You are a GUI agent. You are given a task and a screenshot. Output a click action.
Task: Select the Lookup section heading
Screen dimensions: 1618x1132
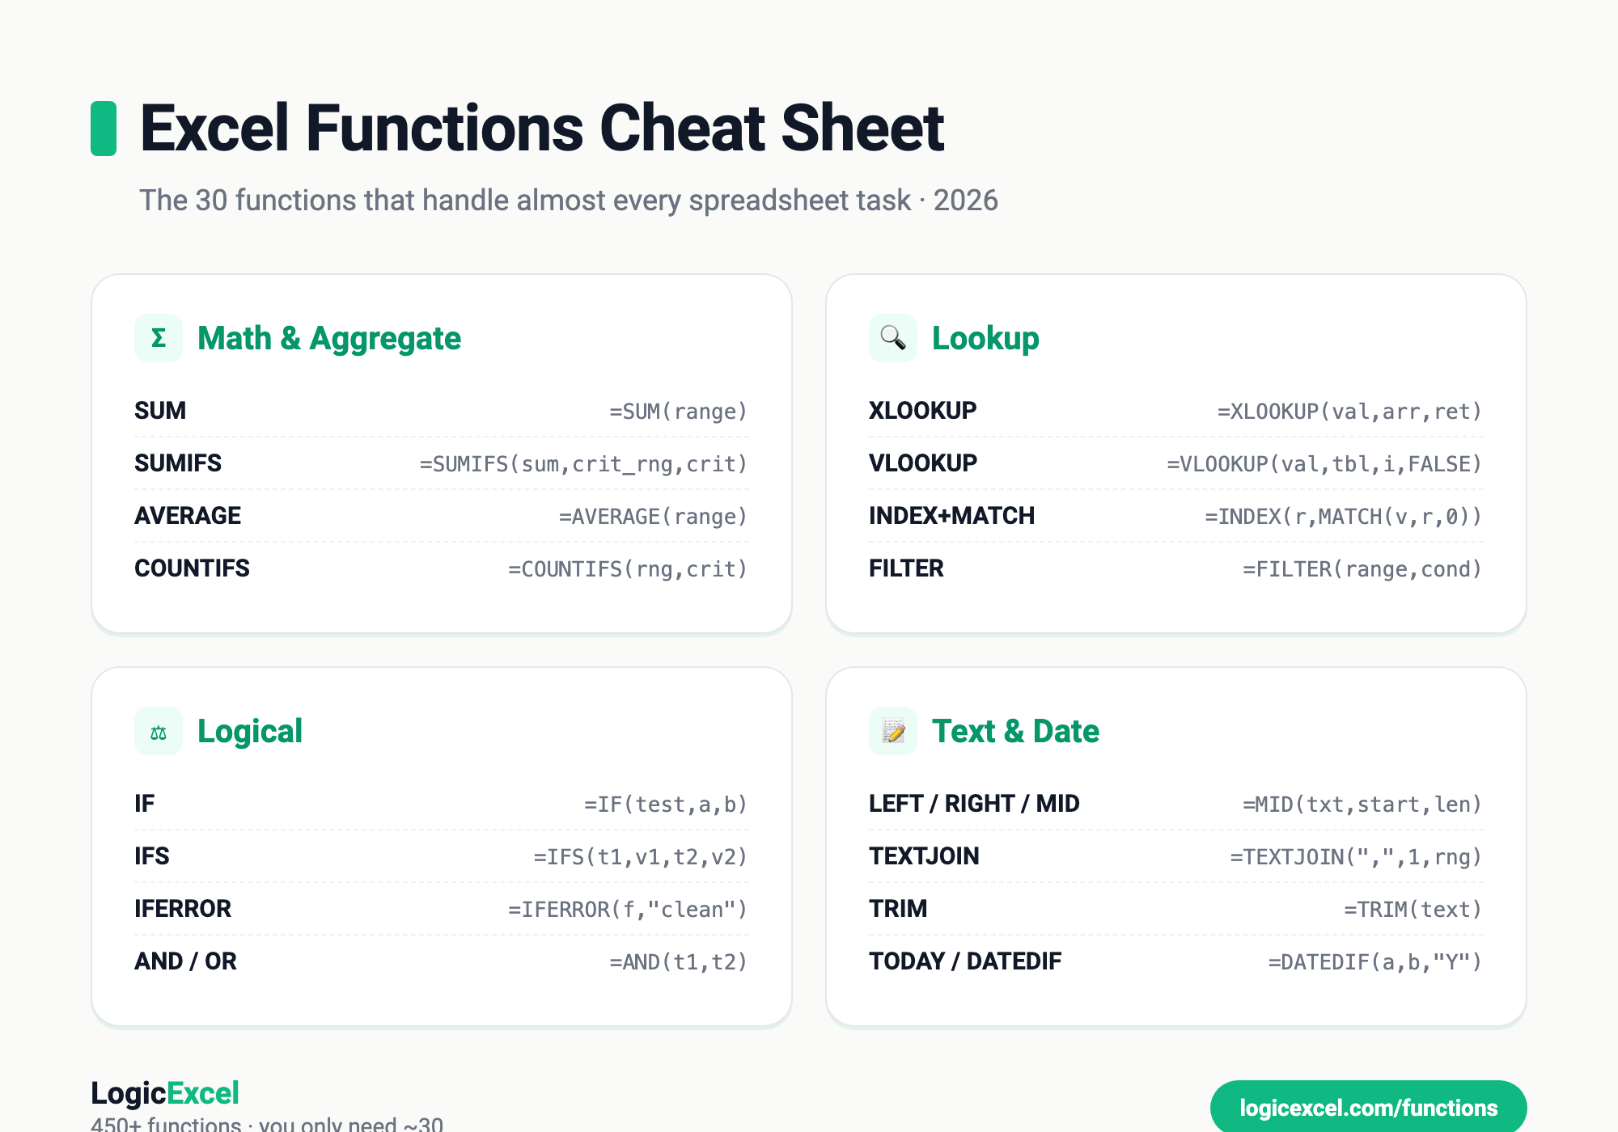coord(985,338)
